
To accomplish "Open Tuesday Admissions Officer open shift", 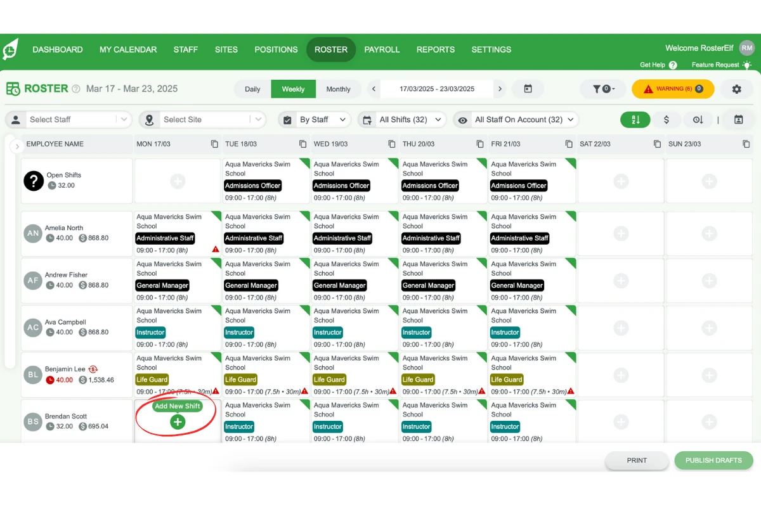I will [x=266, y=181].
